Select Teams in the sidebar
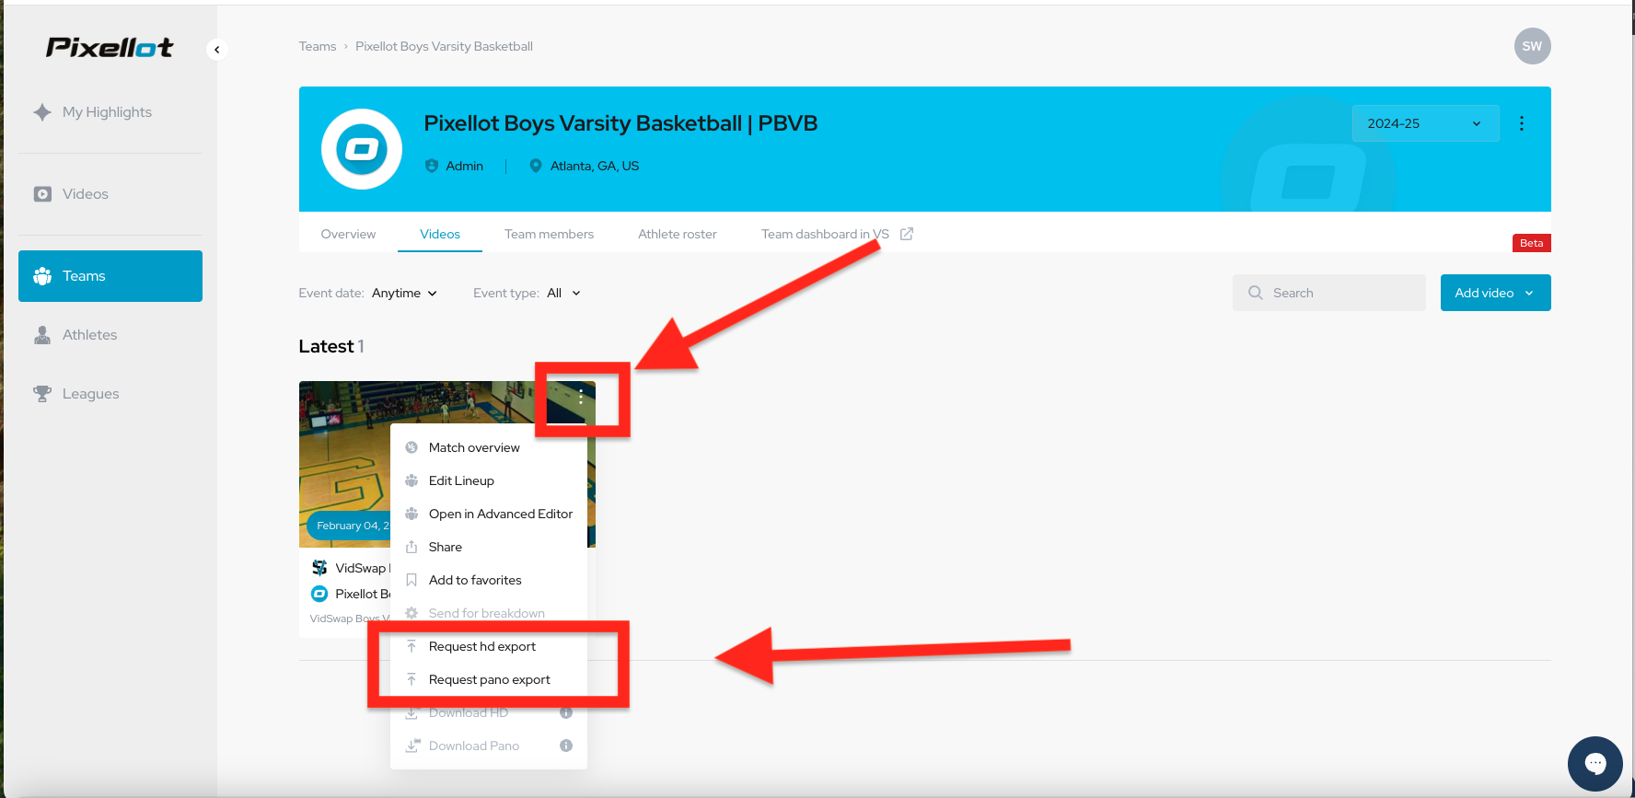The height and width of the screenshot is (798, 1635). click(x=110, y=276)
